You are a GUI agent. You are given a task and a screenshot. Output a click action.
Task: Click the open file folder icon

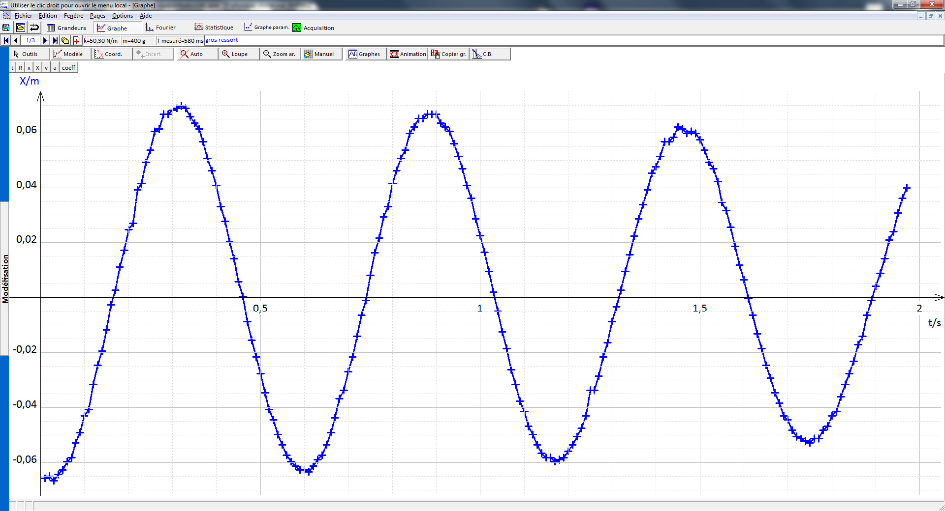[20, 28]
